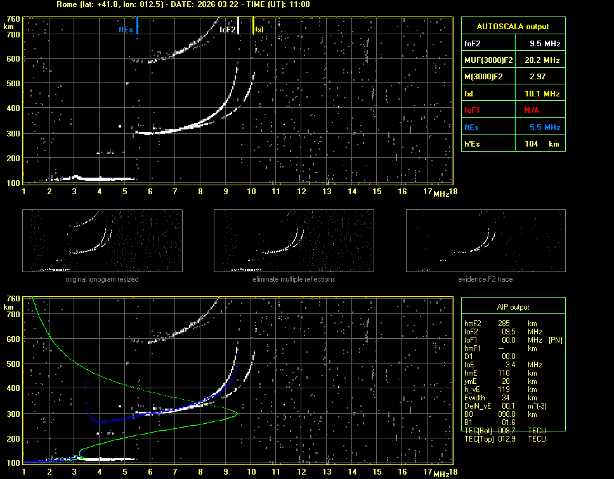Open the evidence F2 trace thumbnail

(485, 241)
